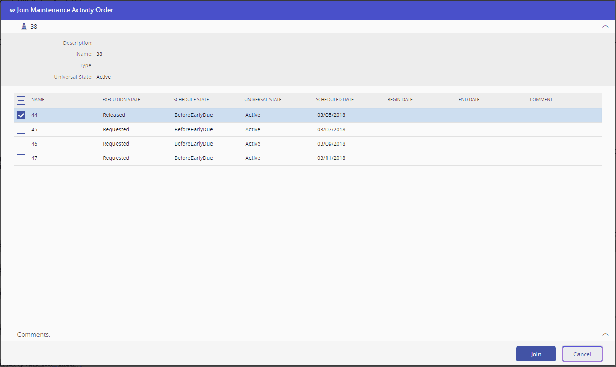Screen dimensions: 616x367
Task: Sort by Schedule State column header
Action: tap(191, 100)
